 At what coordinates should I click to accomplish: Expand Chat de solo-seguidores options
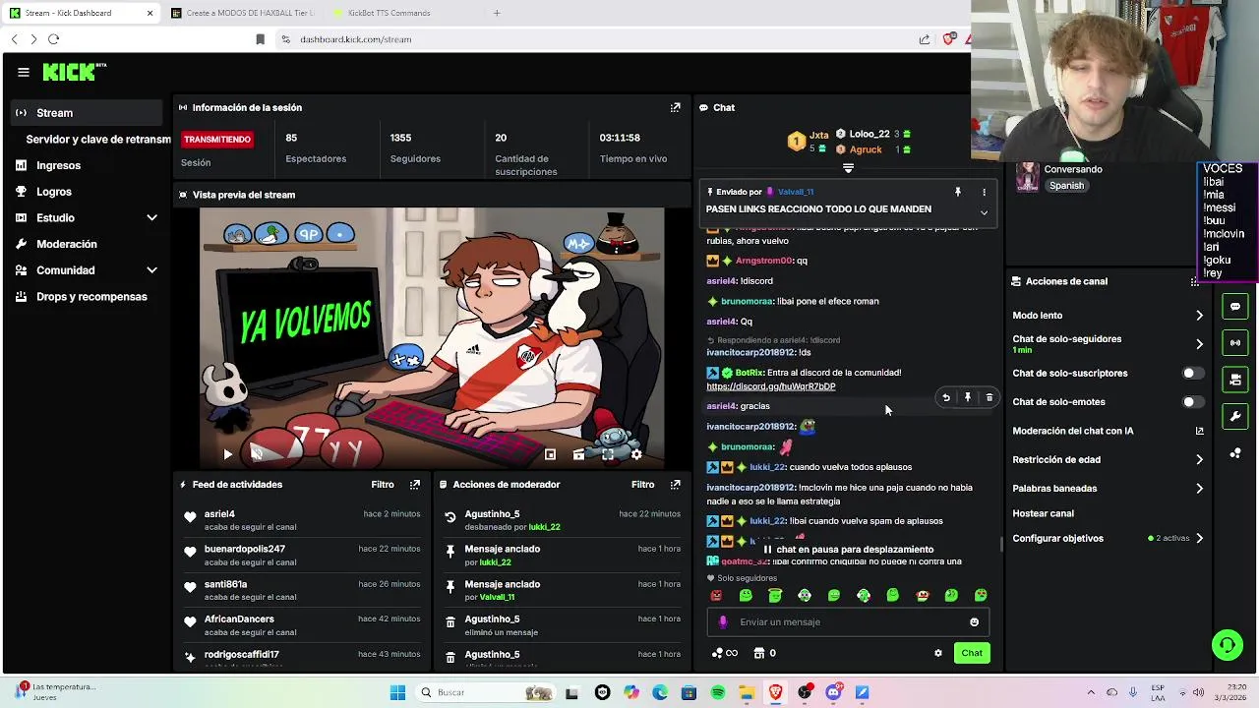[1199, 344]
